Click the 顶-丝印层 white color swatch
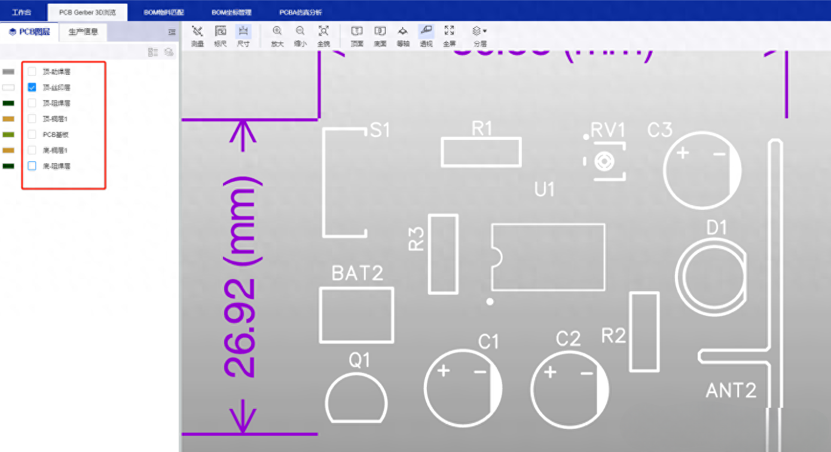This screenshot has height=452, width=831. (8, 87)
